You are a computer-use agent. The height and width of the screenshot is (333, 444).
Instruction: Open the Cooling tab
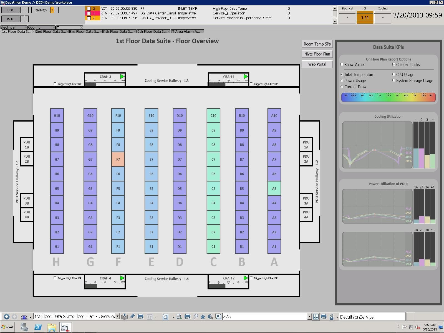[x=34, y=27]
